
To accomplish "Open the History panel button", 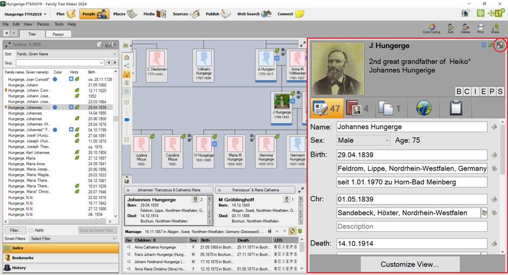I will click(x=61, y=268).
